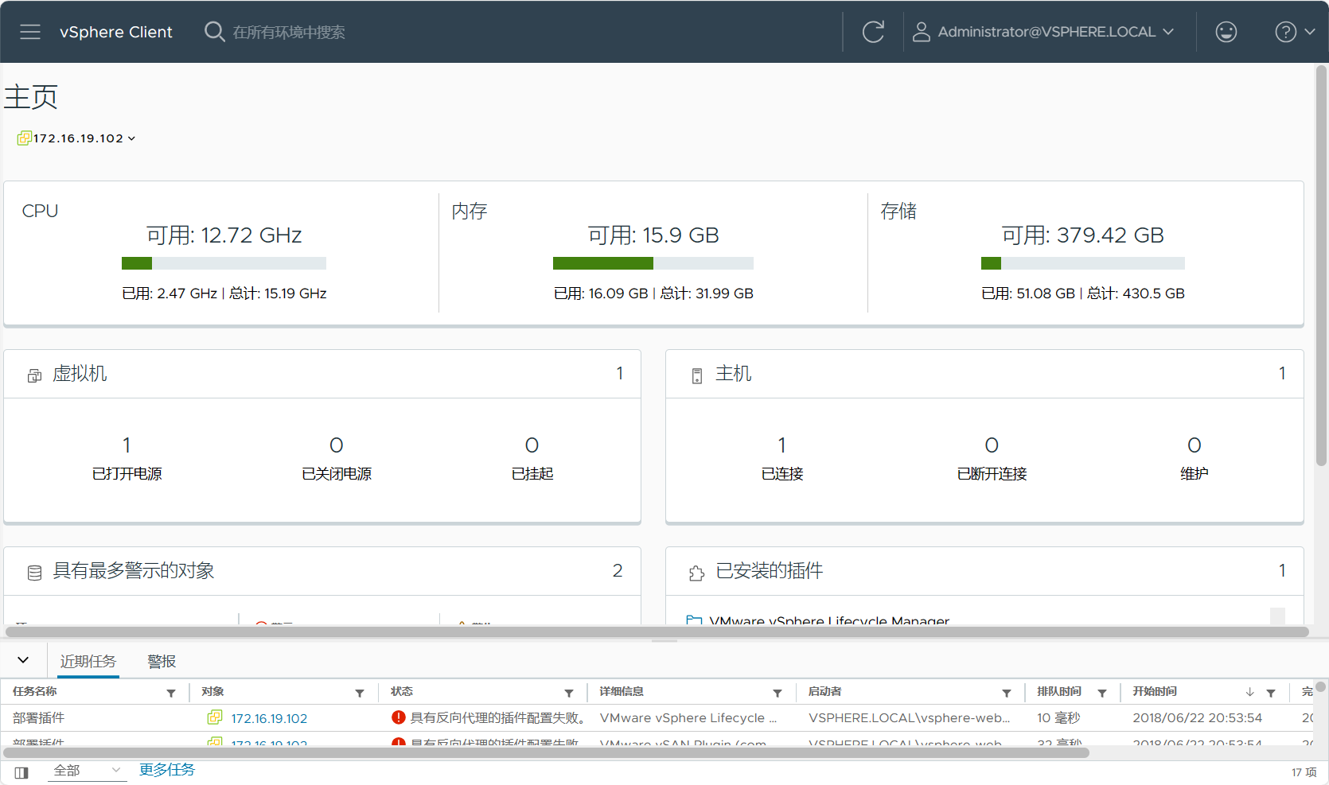
Task: Click the column chooser icon at bottom left
Action: point(21,771)
